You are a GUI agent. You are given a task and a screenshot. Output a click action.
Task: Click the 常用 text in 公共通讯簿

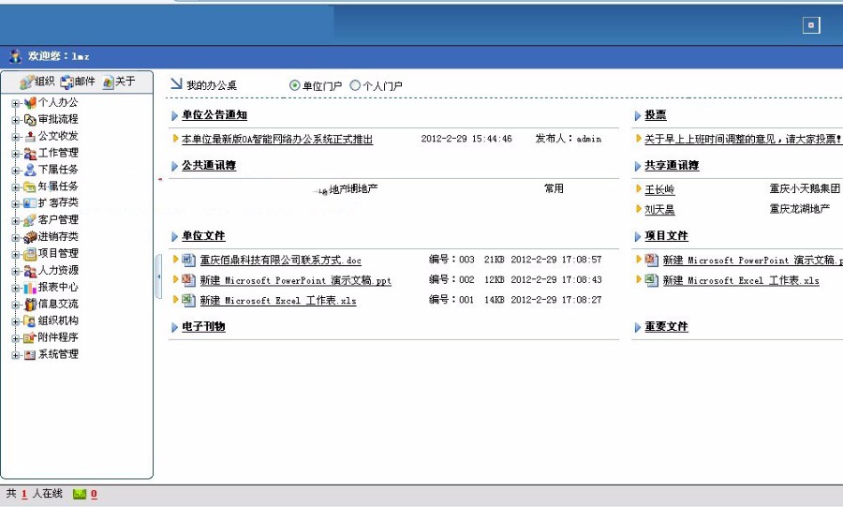(x=554, y=188)
